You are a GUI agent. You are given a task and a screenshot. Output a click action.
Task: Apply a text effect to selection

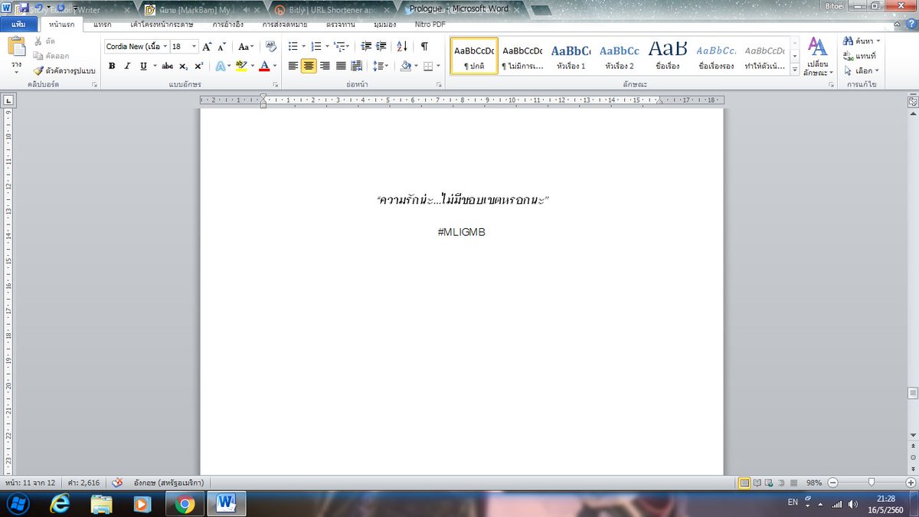click(222, 67)
